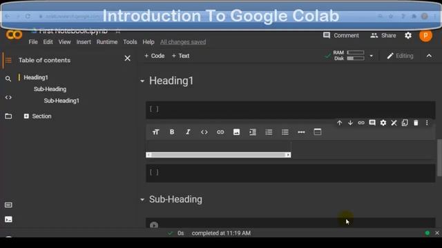This screenshot has width=442, height=248.
Task: Format text as code
Action: [204, 132]
